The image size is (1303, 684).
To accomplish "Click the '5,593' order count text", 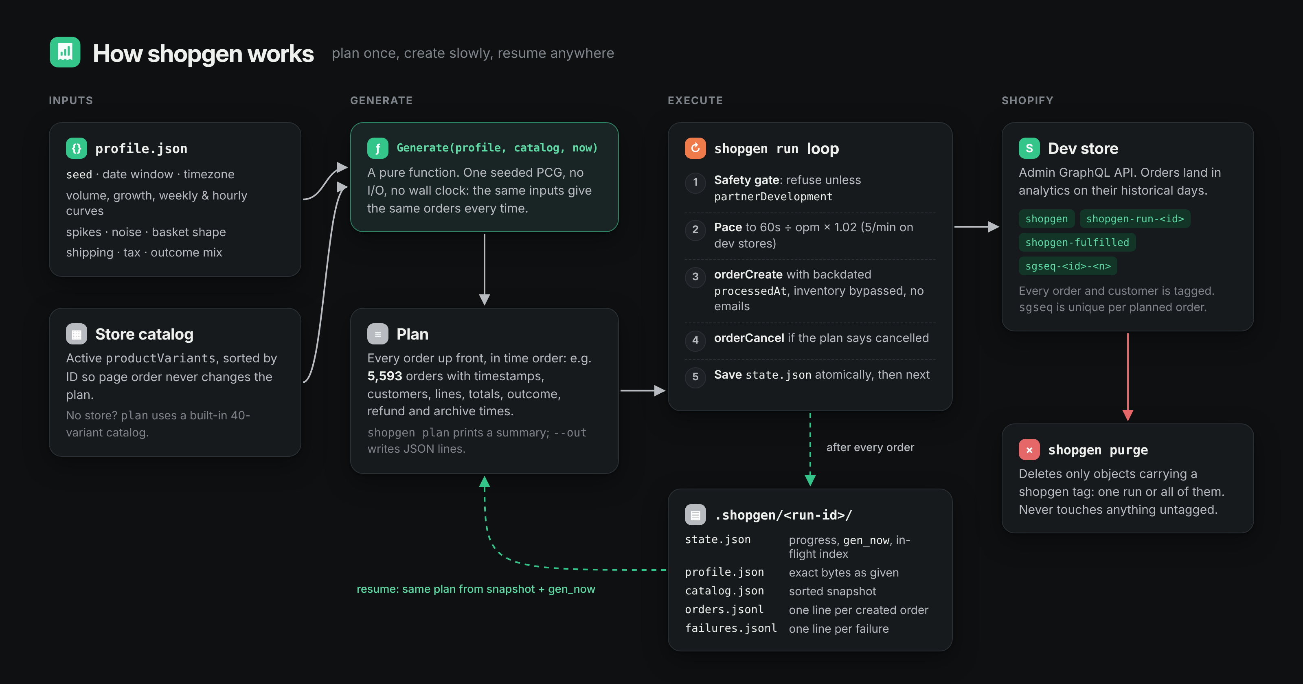I will (384, 376).
